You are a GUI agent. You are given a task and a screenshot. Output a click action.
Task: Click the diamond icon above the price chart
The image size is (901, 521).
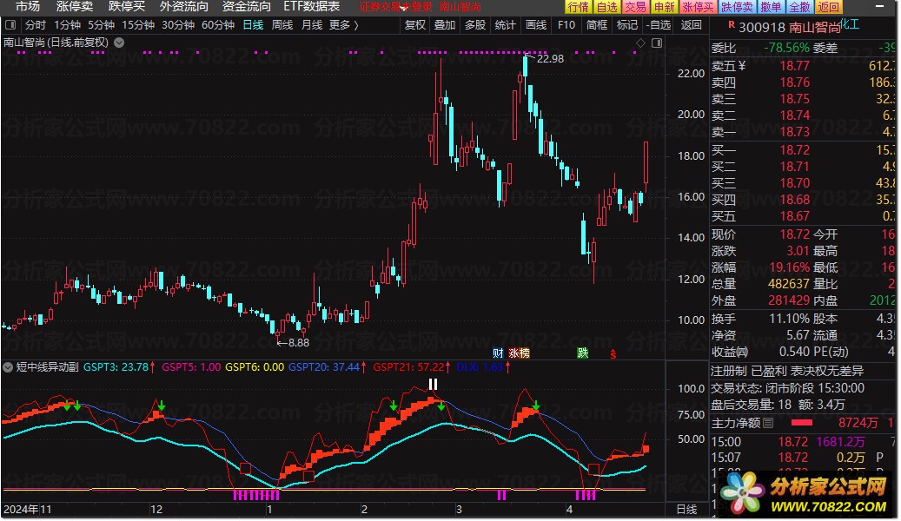[640, 43]
